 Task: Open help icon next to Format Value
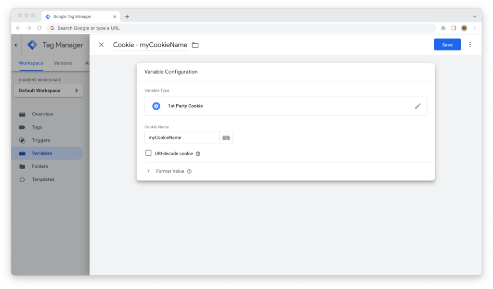tap(189, 171)
